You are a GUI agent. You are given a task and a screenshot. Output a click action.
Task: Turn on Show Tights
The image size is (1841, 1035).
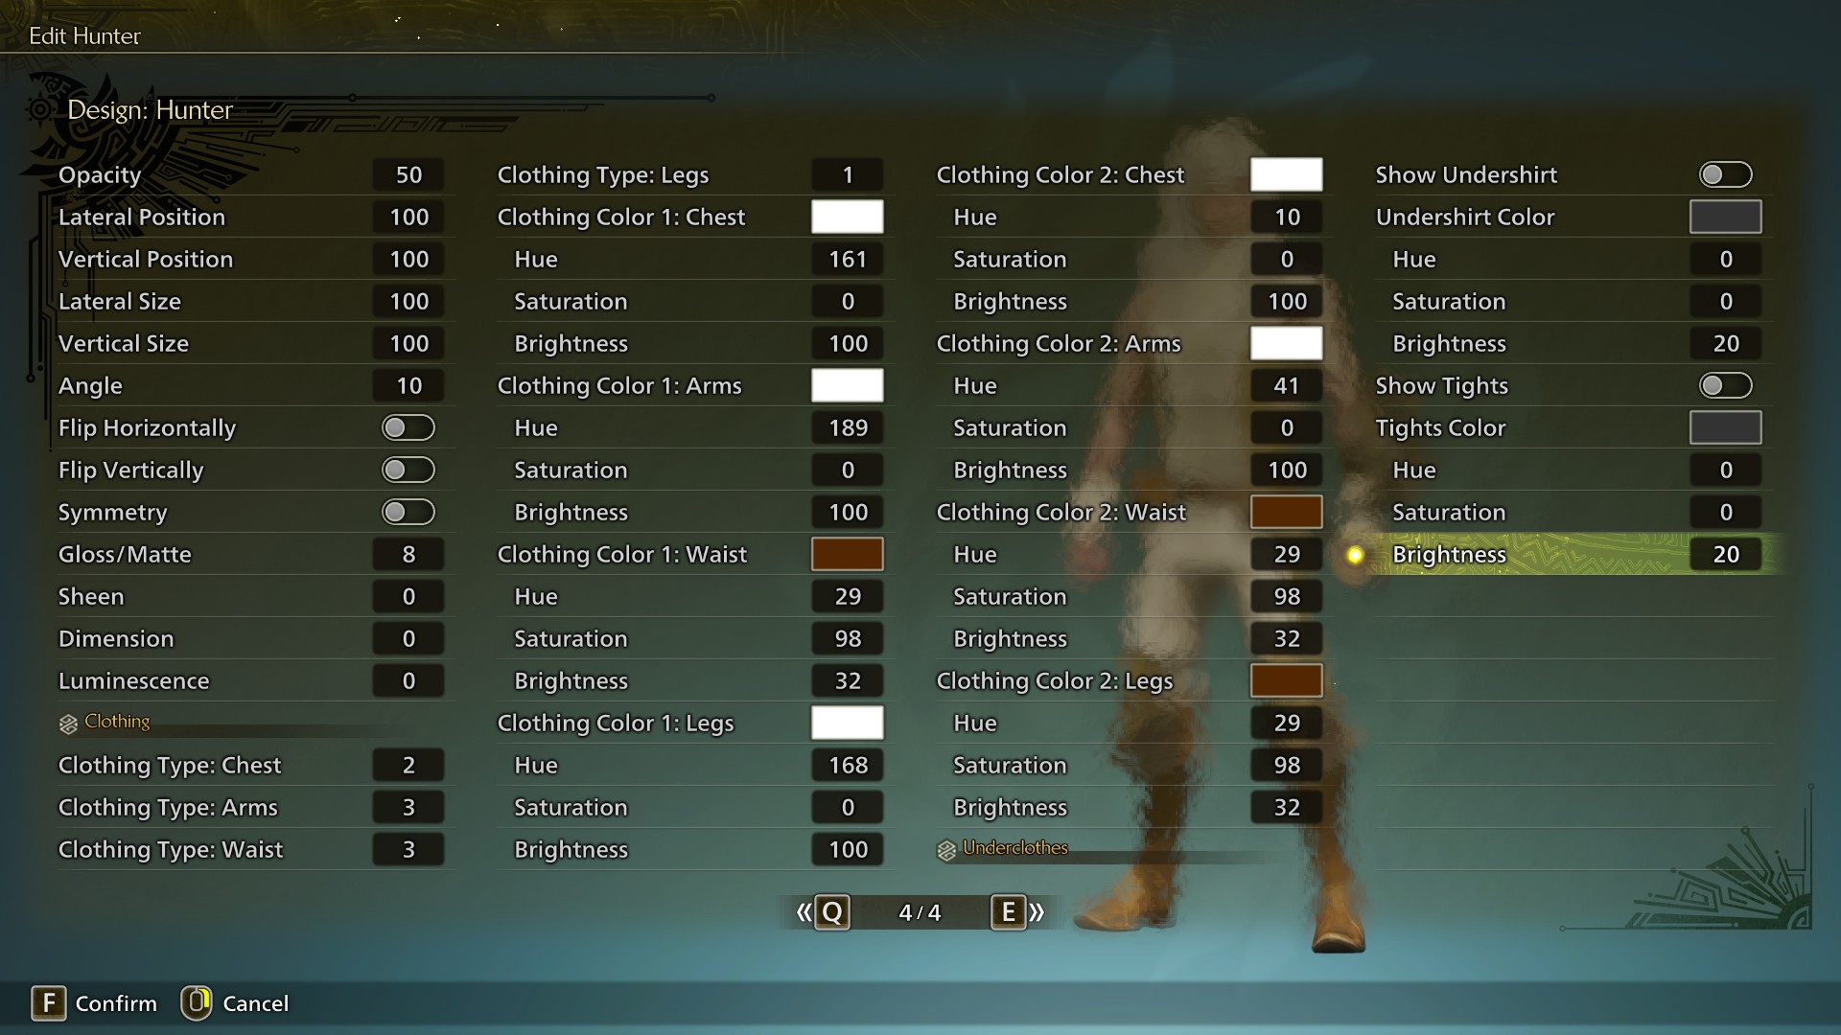(1726, 385)
